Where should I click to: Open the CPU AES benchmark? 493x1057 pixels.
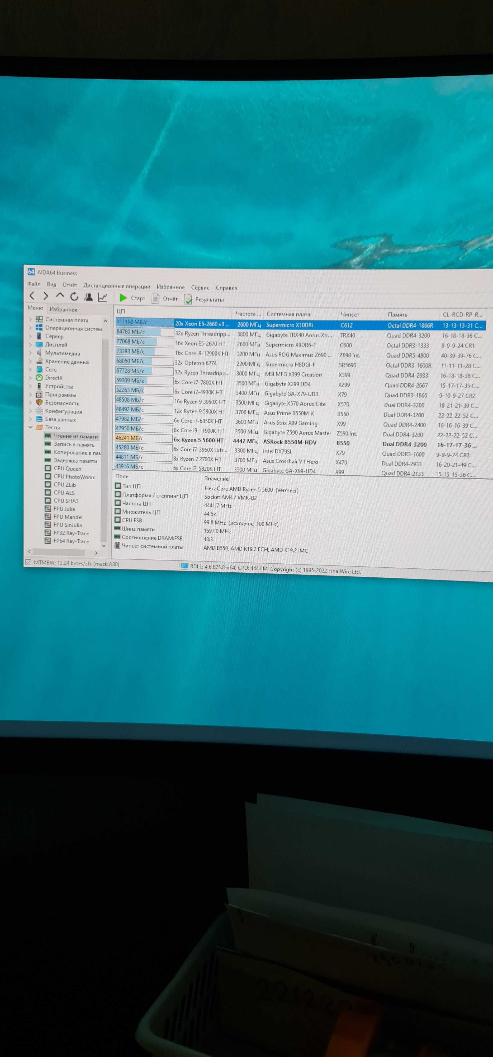click(64, 493)
